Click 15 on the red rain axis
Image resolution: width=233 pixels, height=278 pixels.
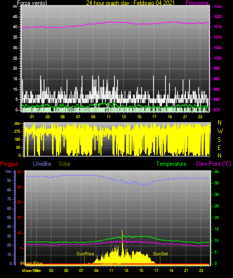point(19,217)
